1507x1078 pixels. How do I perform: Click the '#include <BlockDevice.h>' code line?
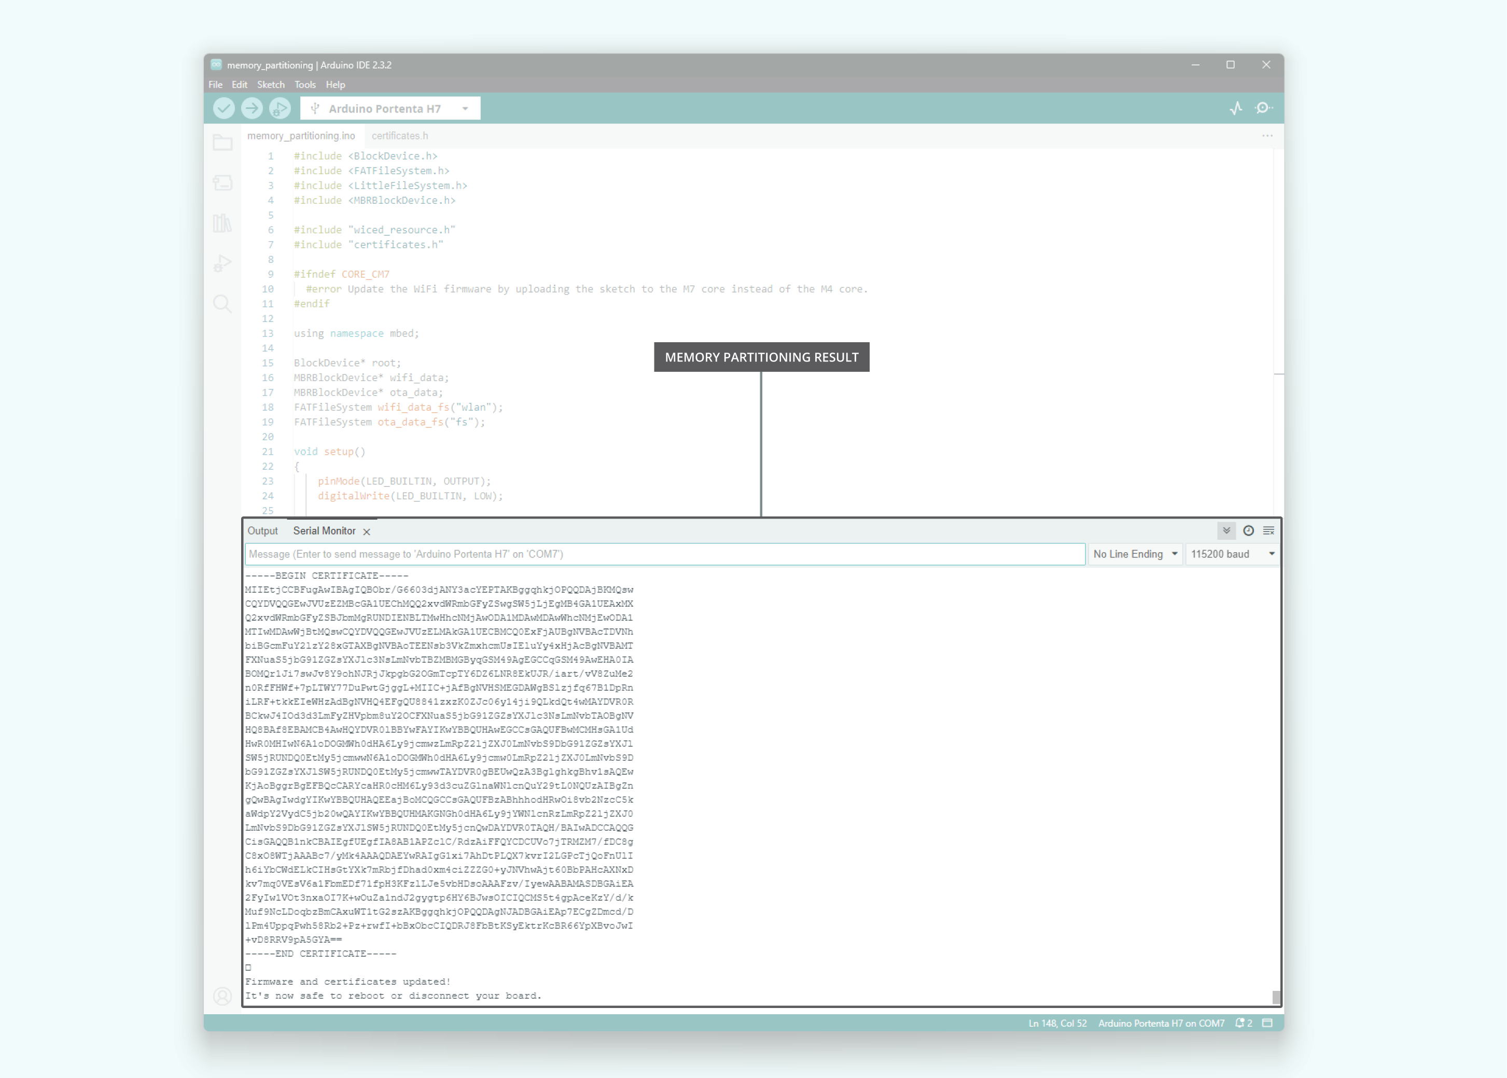coord(366,156)
